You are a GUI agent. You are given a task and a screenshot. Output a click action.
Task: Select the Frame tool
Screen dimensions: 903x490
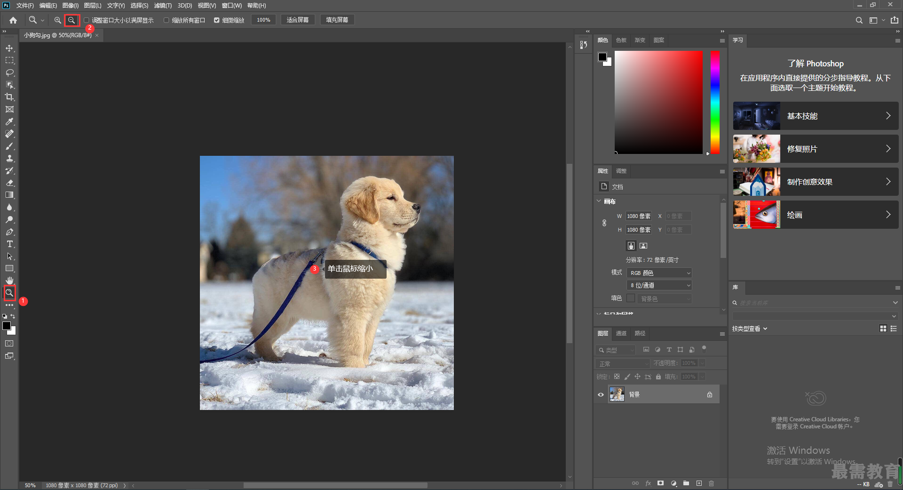coord(9,109)
